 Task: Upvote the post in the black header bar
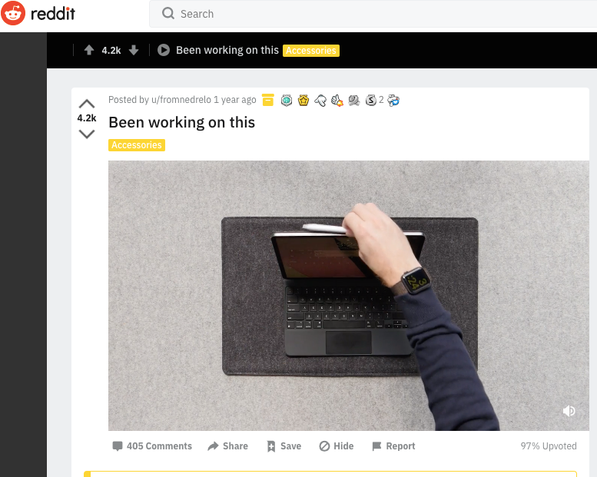pyautogui.click(x=89, y=50)
